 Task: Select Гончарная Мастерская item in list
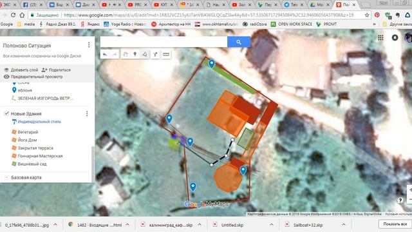(40, 156)
